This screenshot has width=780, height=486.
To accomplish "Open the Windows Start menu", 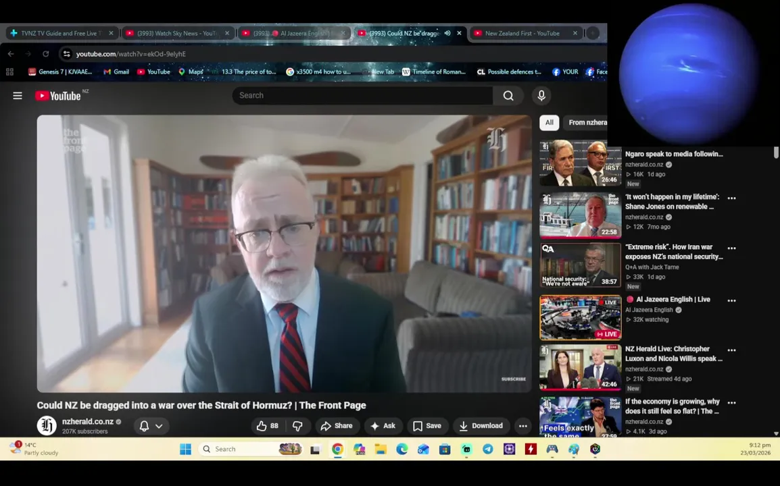I will pos(185,450).
